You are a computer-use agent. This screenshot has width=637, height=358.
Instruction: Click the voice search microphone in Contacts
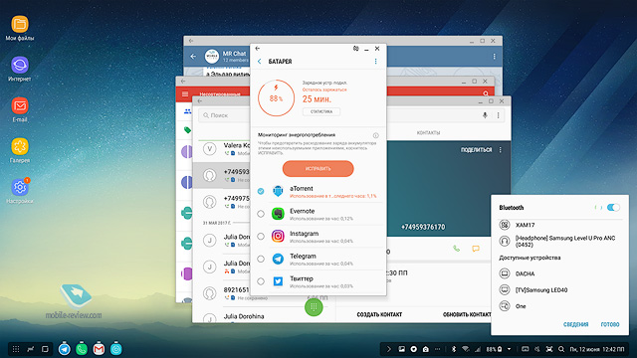[485, 115]
